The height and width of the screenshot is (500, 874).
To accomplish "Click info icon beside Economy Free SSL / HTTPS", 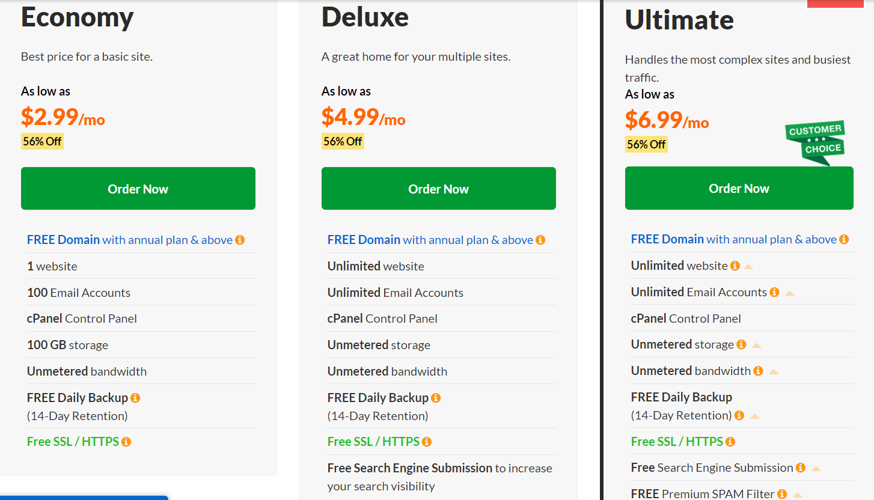I will coord(126,442).
